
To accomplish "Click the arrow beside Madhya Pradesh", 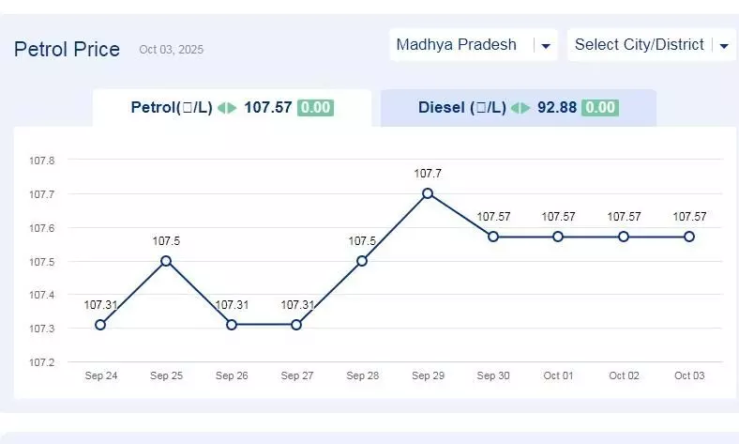I will tap(545, 46).
